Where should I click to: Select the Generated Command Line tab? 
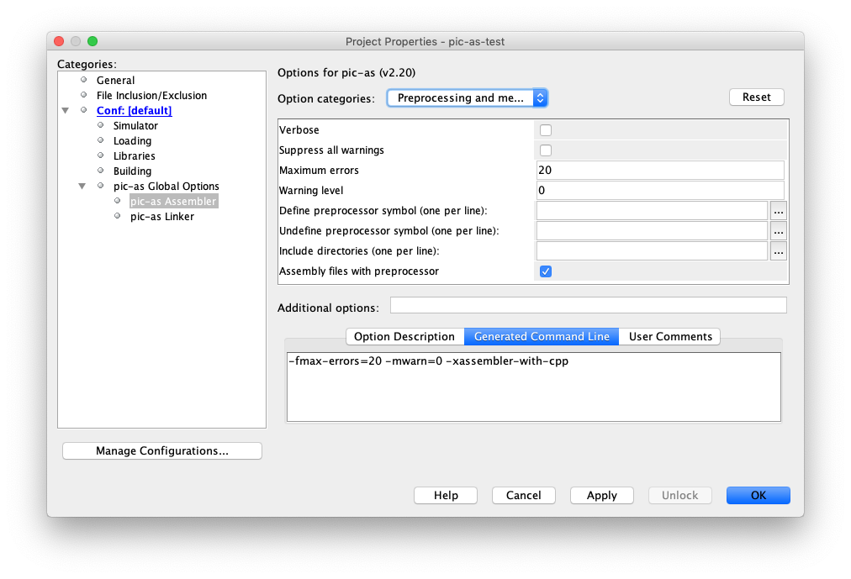pos(542,336)
